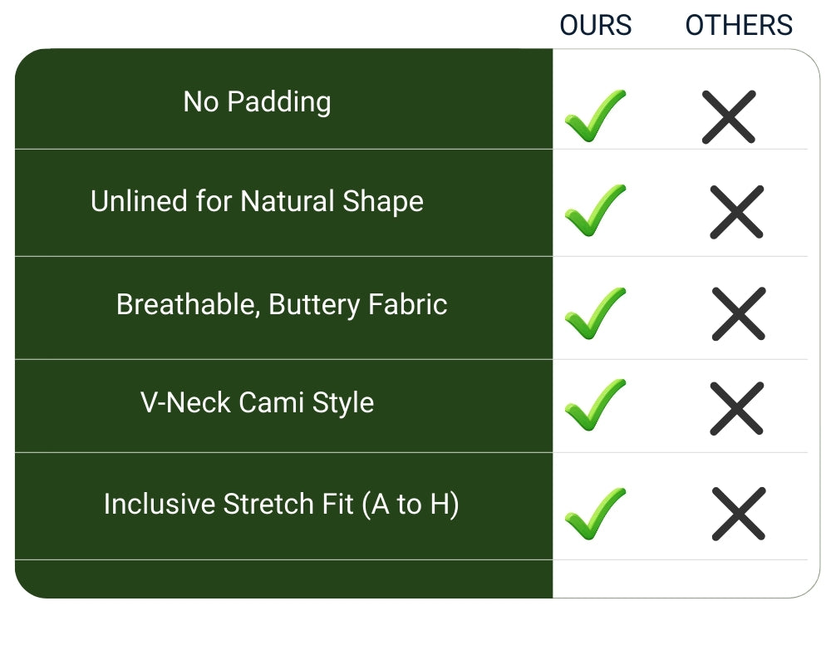
Task: Select the OTHERS column header
Action: point(739,26)
